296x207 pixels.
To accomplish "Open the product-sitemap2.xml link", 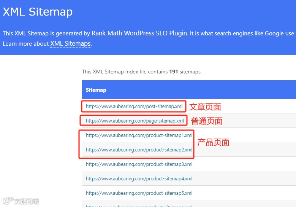I will point(139,150).
